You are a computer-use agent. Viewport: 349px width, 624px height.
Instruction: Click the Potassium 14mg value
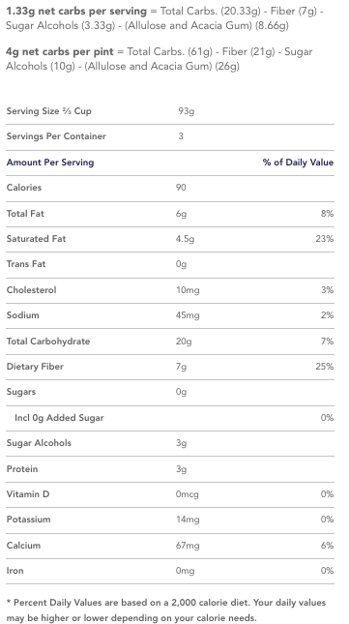pos(188,520)
